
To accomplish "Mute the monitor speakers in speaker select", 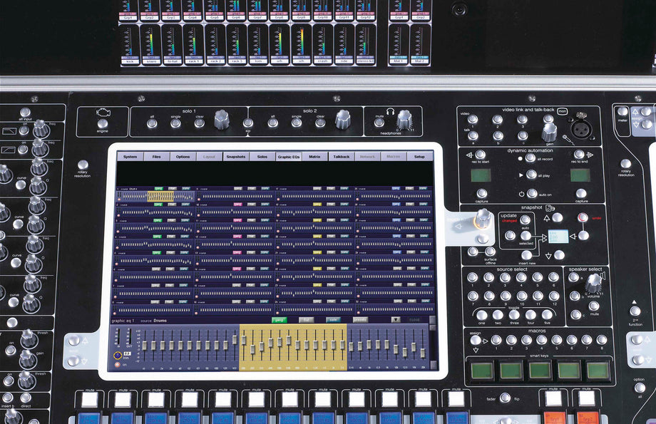I will pyautogui.click(x=594, y=306).
